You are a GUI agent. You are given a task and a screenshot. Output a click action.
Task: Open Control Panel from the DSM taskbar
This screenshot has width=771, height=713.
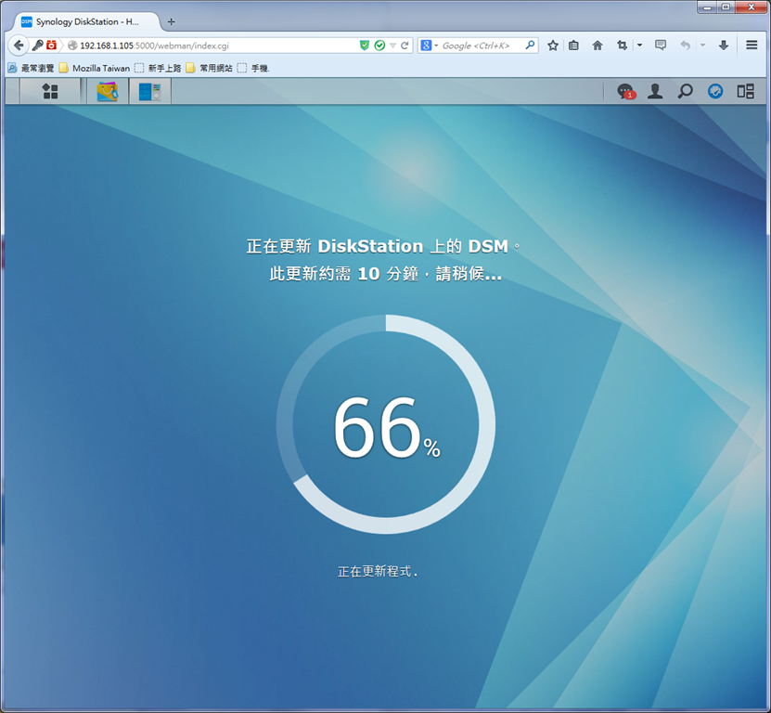(150, 92)
